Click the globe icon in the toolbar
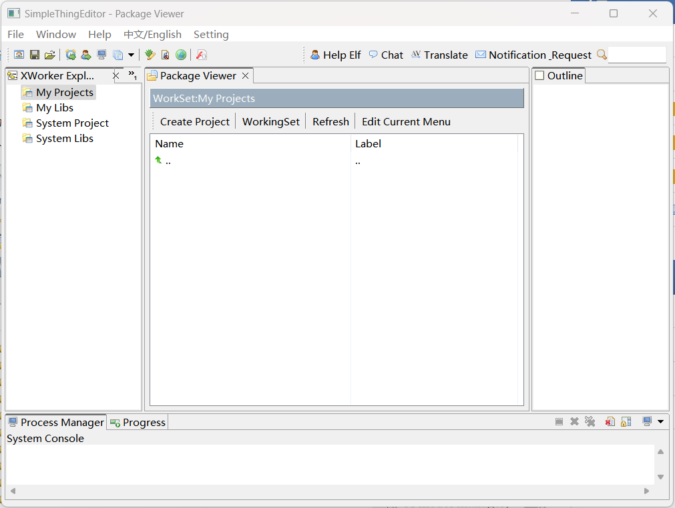Screen dimensions: 675x508 click(181, 55)
